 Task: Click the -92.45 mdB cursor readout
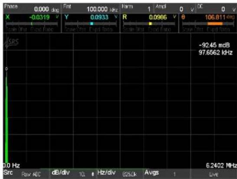(214, 45)
